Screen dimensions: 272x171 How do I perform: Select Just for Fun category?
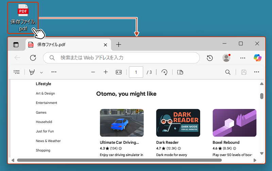pos(45,131)
